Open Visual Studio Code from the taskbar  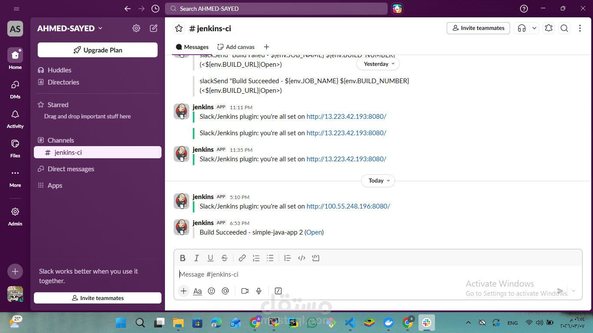point(350,323)
